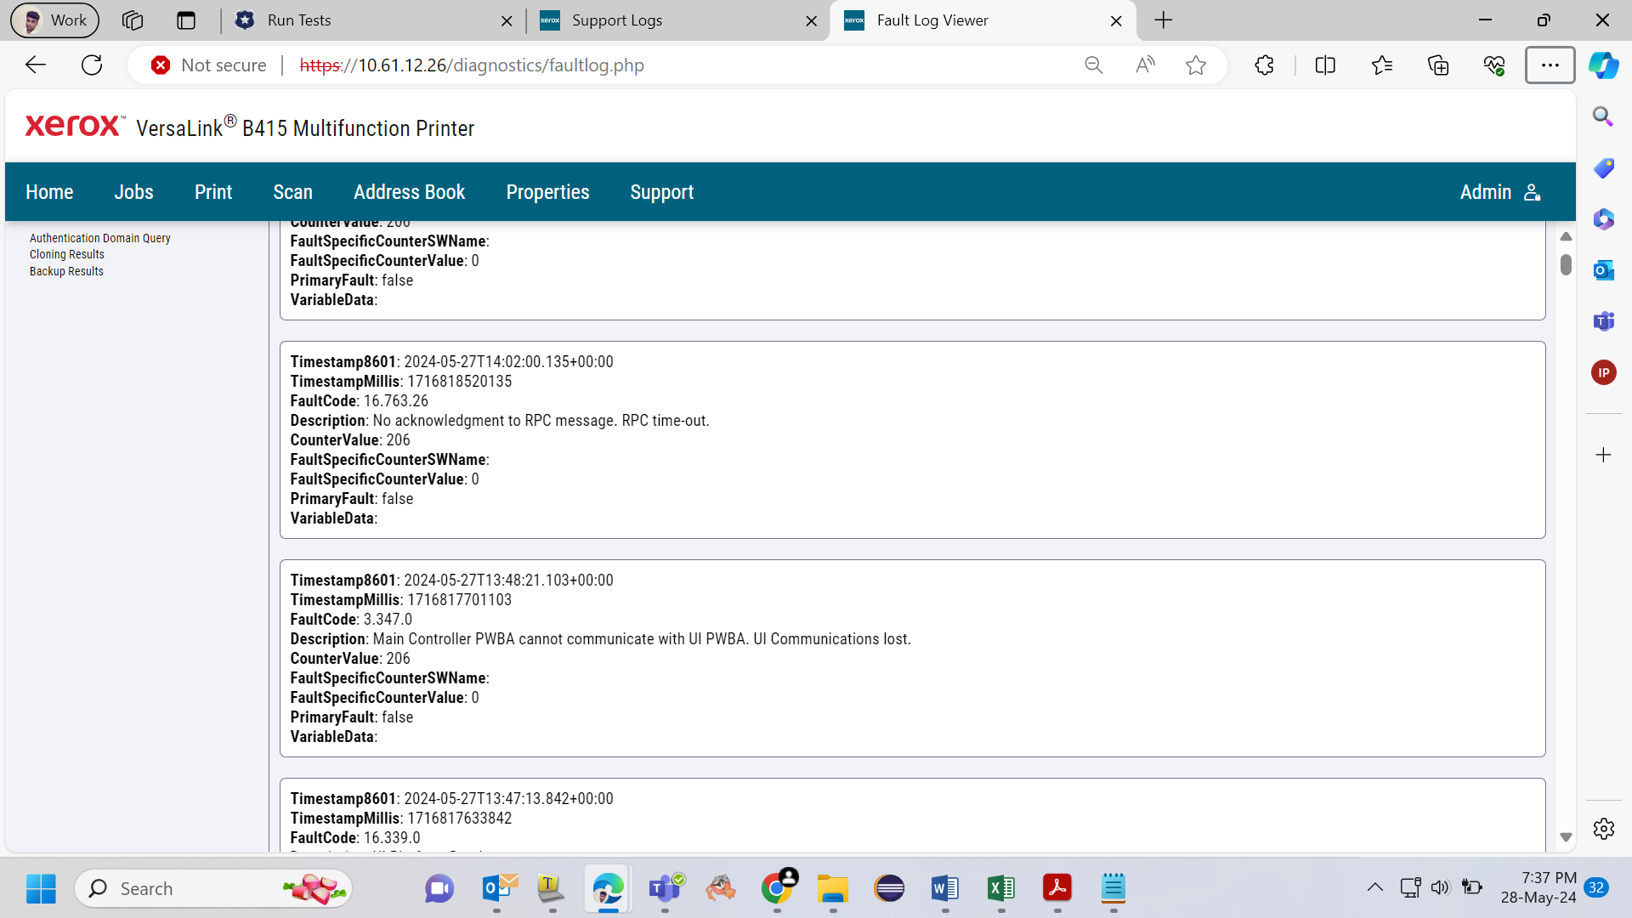Open the Copilot sidebar icon

(x=1604, y=65)
